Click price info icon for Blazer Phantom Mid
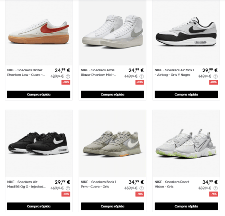Viewport: 225px width, 216px height. point(142,76)
